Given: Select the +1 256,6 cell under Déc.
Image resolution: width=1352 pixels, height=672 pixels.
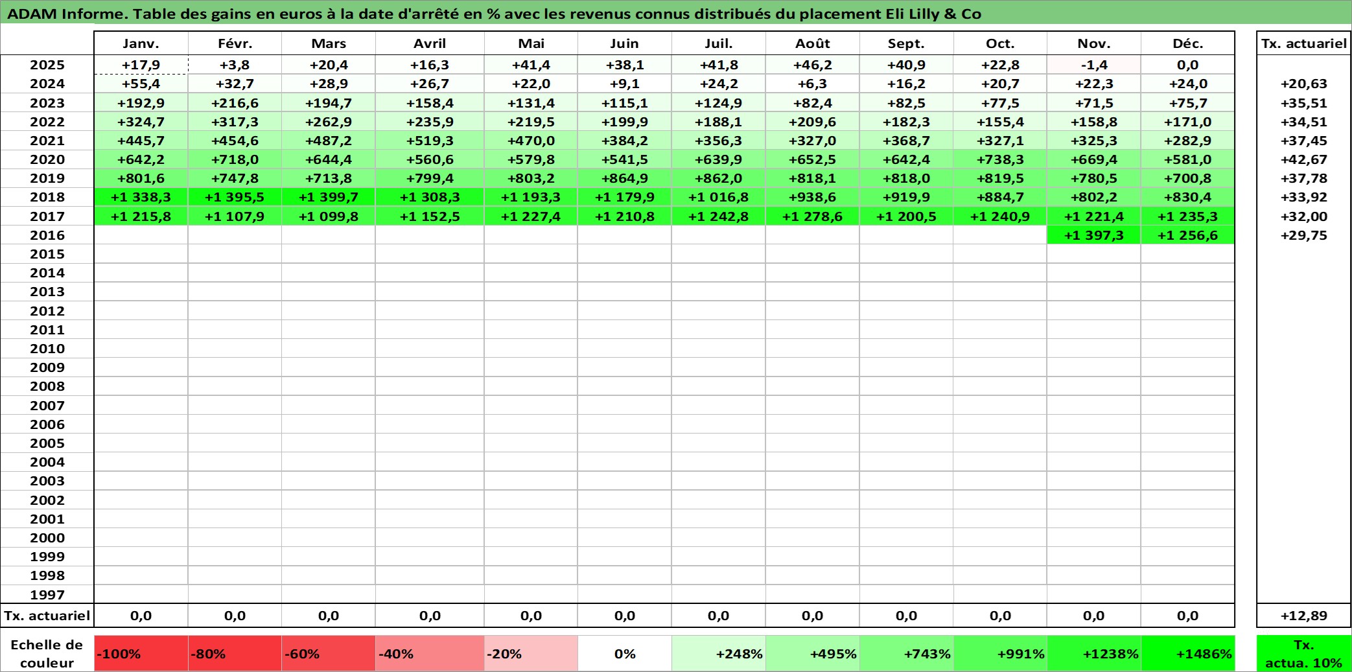Looking at the screenshot, I should coord(1188,235).
